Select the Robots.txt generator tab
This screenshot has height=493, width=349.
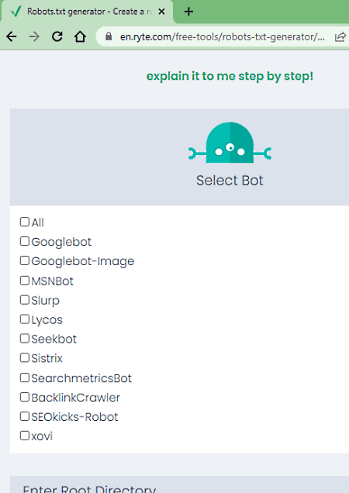click(x=87, y=12)
